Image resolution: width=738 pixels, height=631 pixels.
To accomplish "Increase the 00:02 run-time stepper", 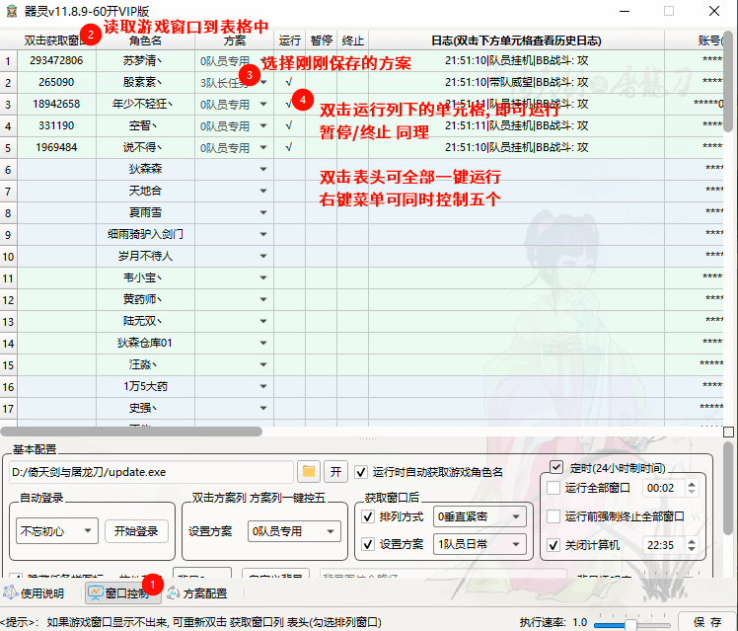I will click(x=691, y=484).
